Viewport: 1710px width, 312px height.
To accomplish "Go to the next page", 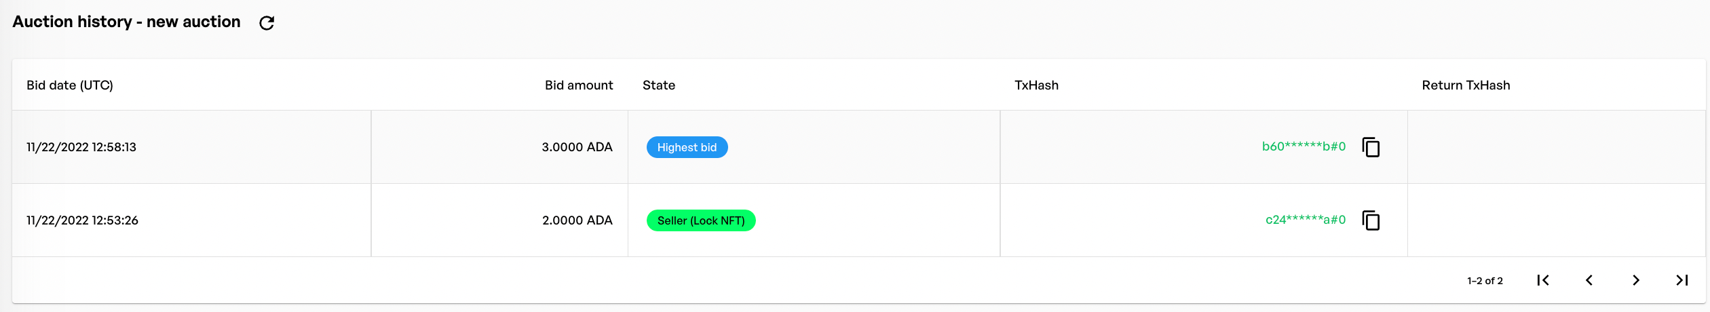I will (x=1636, y=280).
